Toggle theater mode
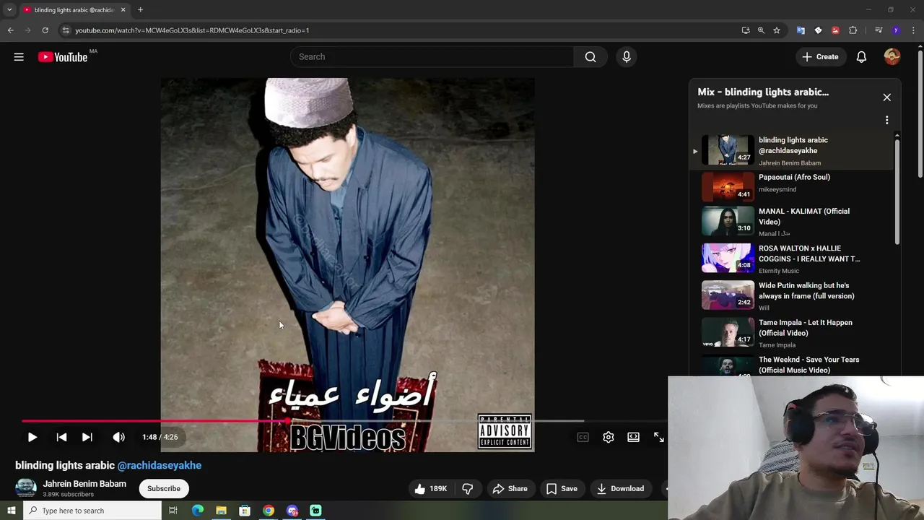Image resolution: width=924 pixels, height=520 pixels. [x=634, y=437]
